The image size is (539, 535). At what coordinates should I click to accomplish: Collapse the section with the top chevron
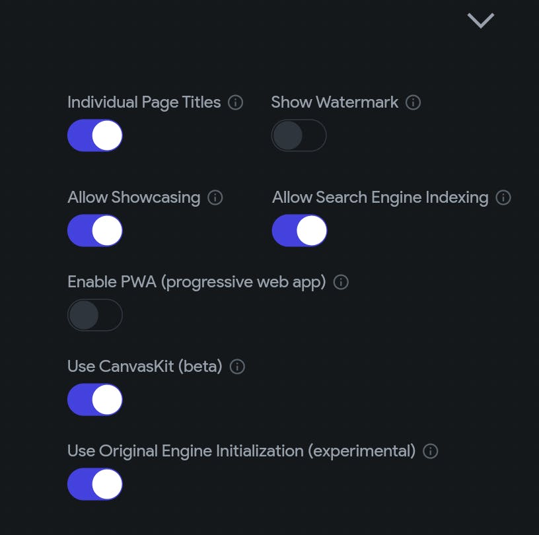click(x=480, y=21)
